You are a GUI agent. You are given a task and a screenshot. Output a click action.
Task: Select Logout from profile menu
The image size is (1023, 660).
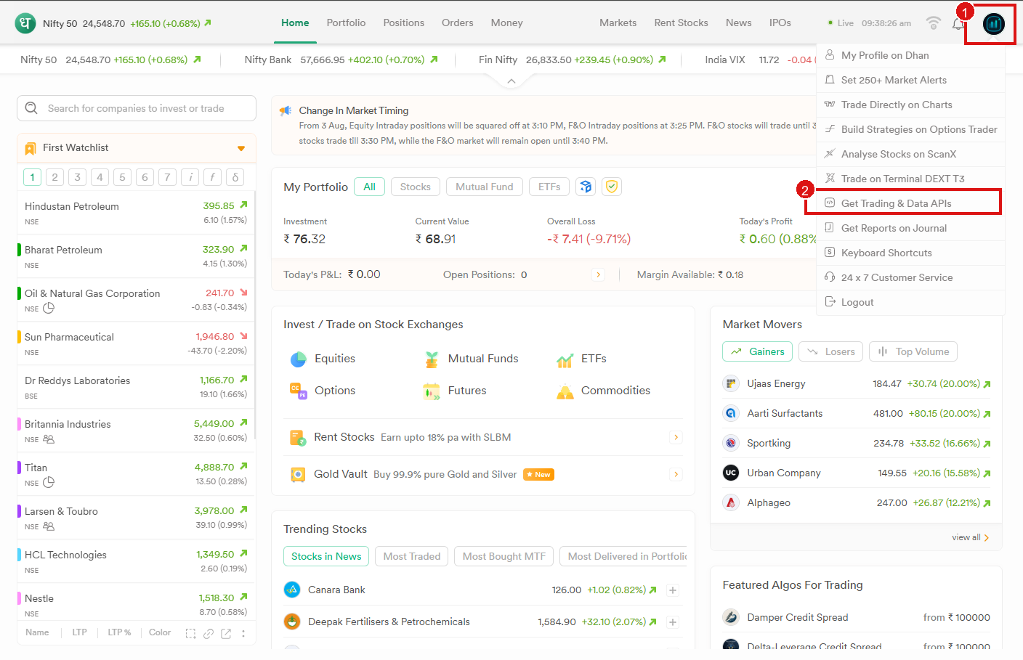point(910,302)
